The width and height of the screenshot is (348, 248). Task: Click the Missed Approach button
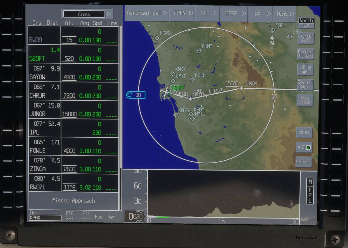pyautogui.click(x=73, y=201)
